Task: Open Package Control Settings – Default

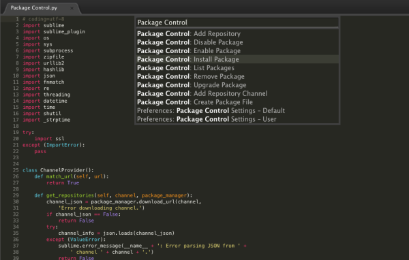Action: tap(237, 111)
